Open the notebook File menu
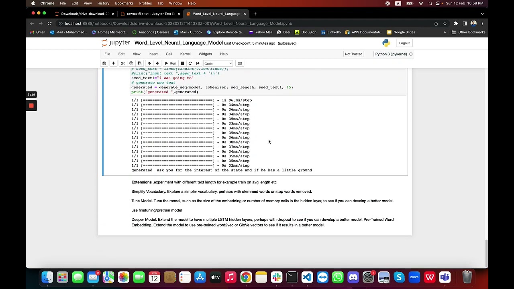The width and height of the screenshot is (514, 289). tap(107, 54)
